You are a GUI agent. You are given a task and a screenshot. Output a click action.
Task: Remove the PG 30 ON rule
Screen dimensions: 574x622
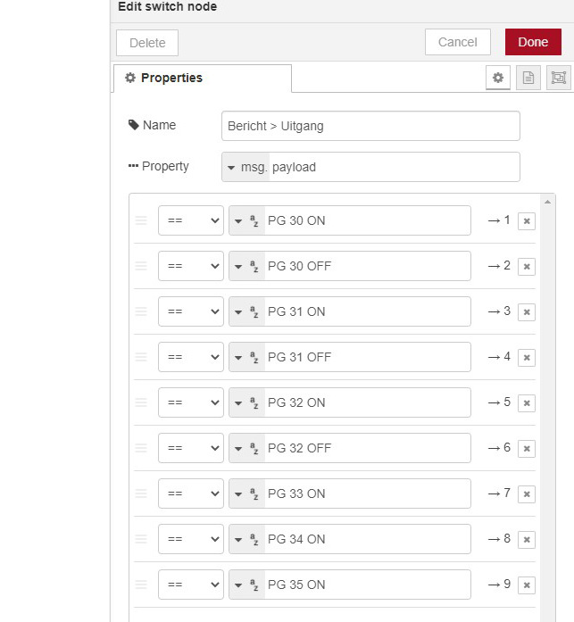click(x=527, y=221)
